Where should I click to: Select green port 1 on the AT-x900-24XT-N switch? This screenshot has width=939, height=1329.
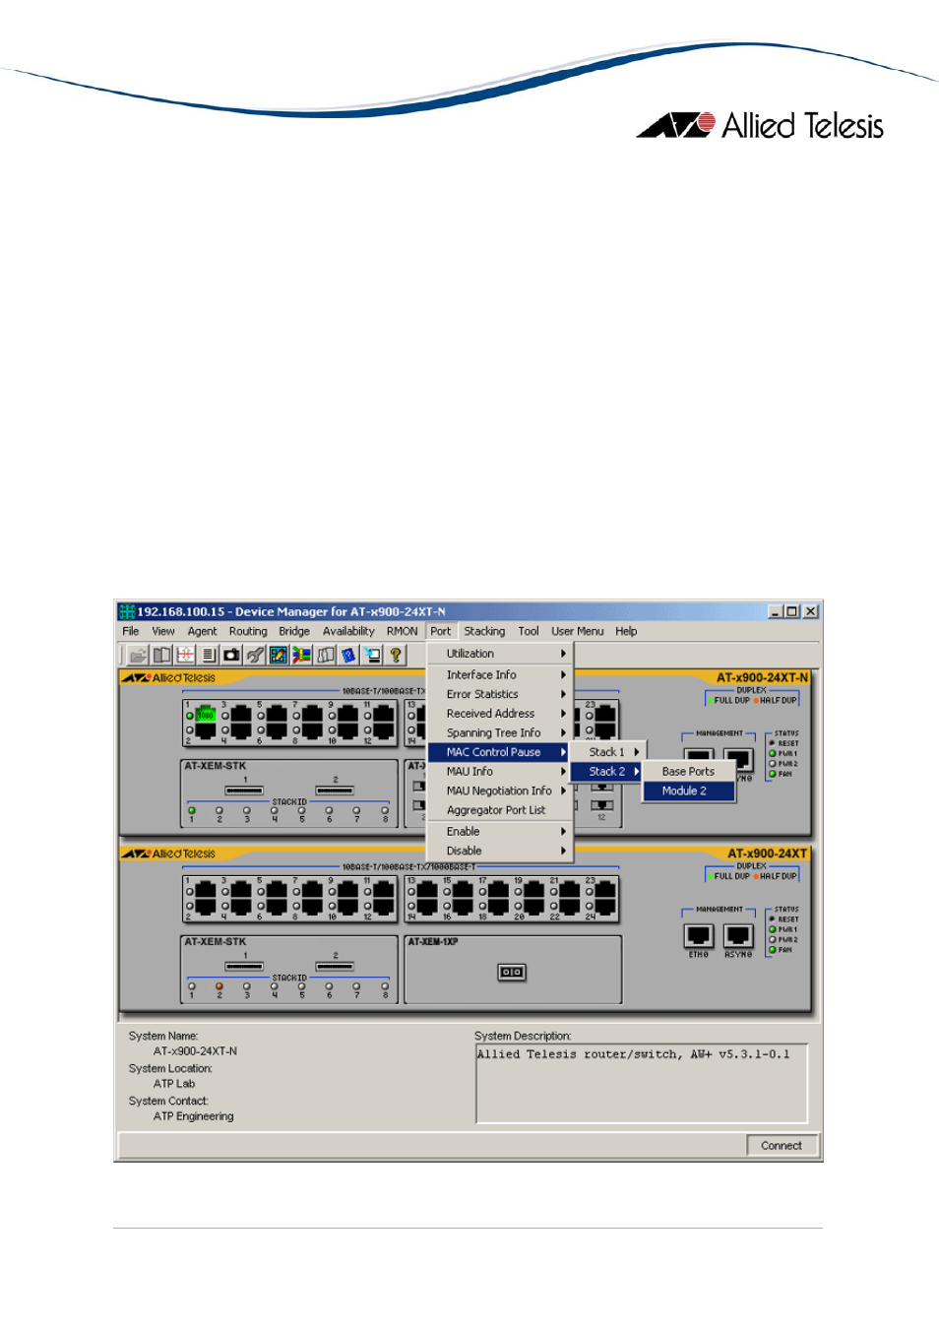coord(205,715)
